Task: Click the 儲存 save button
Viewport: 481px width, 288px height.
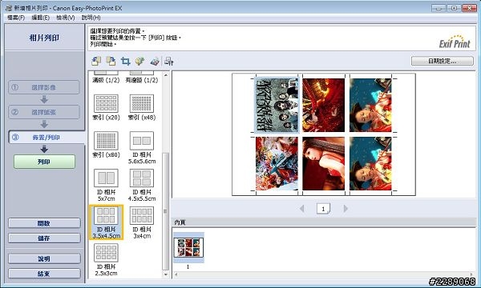Action: point(44,238)
